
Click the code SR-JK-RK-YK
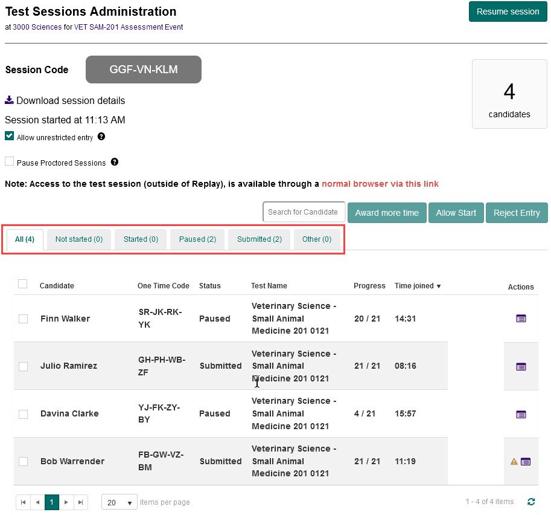161,318
